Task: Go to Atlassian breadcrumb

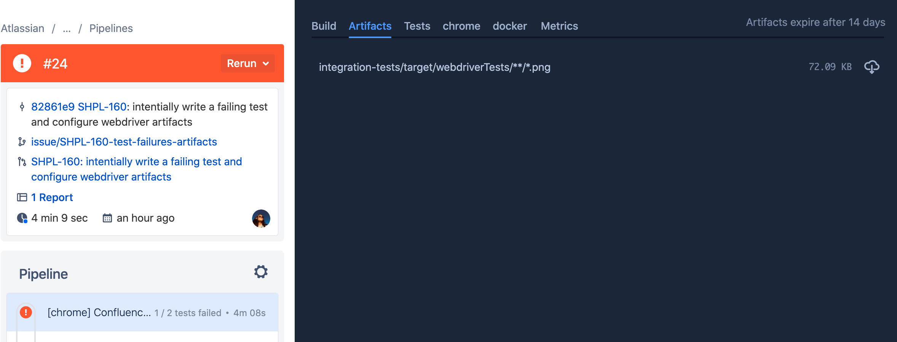Action: 22,29
